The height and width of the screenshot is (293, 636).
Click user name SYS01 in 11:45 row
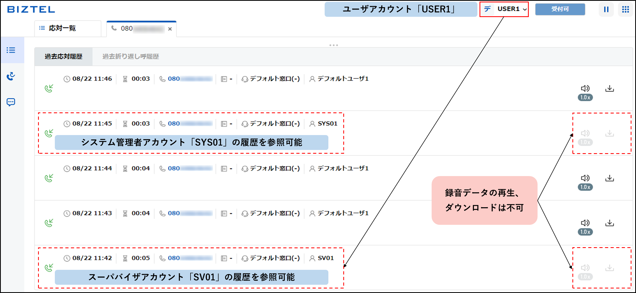click(x=328, y=124)
